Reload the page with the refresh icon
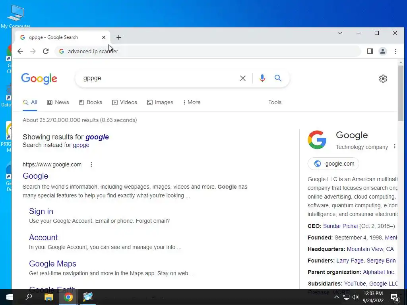 click(46, 51)
